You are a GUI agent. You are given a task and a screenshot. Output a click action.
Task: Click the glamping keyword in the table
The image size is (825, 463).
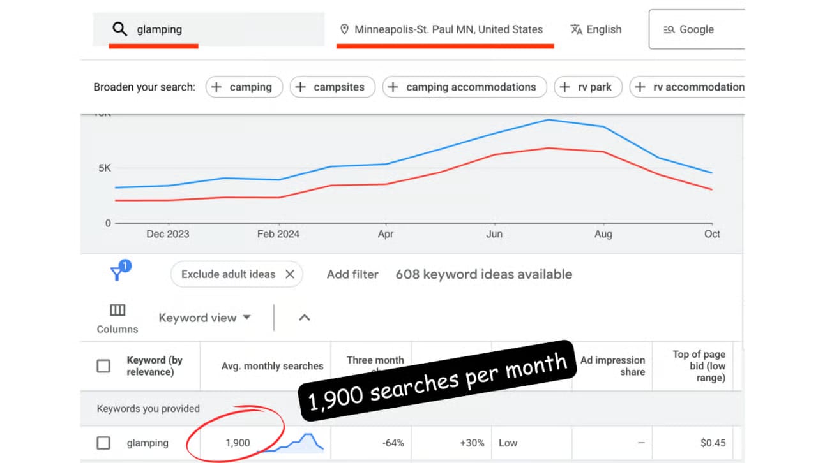(148, 443)
